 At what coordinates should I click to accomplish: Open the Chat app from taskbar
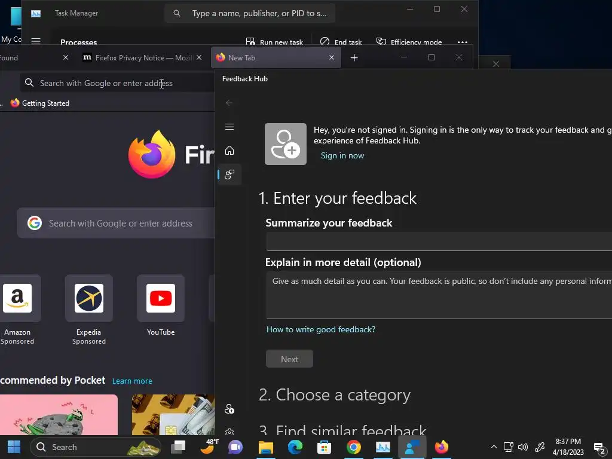click(x=235, y=447)
